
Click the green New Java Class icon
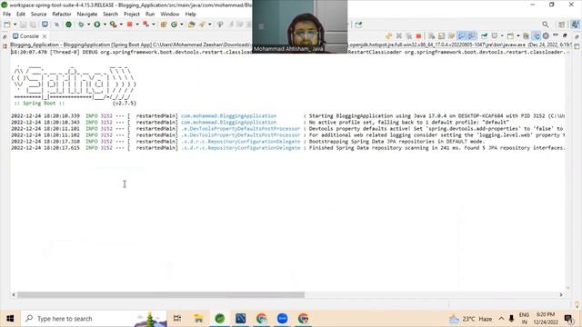pos(174,25)
